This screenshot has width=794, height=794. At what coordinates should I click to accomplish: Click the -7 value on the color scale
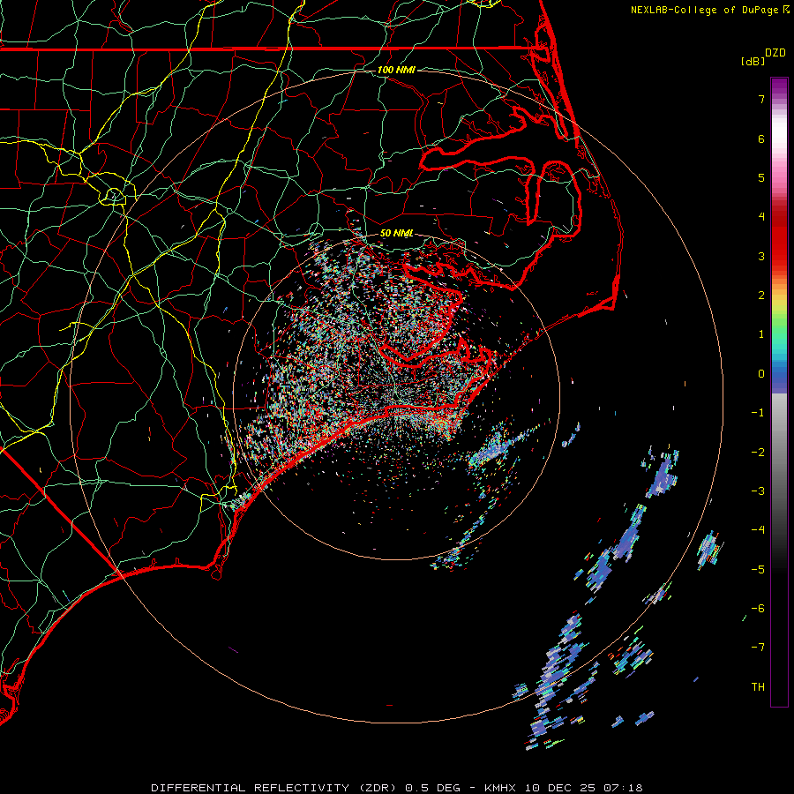click(758, 648)
